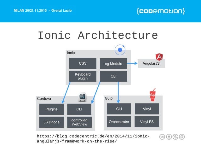Select the CSS block in Ionic
The width and height of the screenshot is (201, 151).
click(x=83, y=63)
